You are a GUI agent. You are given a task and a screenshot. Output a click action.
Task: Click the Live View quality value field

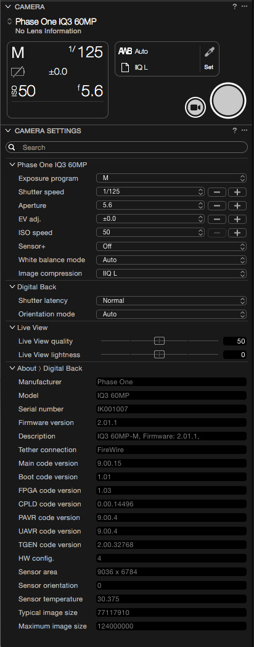(x=235, y=341)
